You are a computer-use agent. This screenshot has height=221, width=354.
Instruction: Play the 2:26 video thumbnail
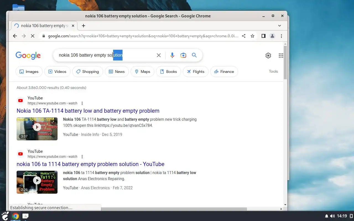(37, 182)
